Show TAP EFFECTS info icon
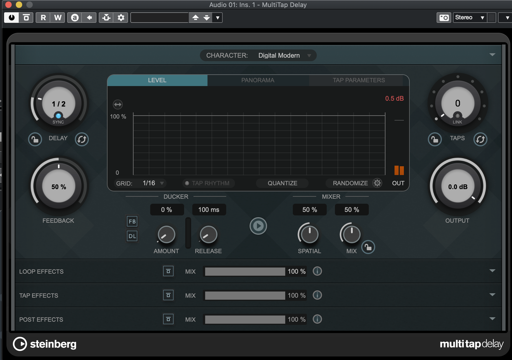512x360 pixels. [317, 295]
